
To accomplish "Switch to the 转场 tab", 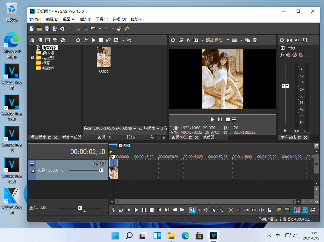I will [x=131, y=137].
